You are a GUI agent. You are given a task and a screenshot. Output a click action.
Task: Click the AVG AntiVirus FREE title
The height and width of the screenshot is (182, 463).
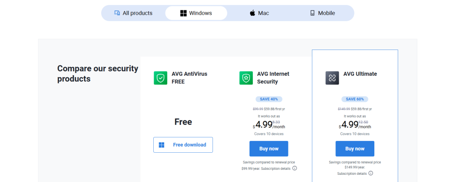(x=189, y=78)
